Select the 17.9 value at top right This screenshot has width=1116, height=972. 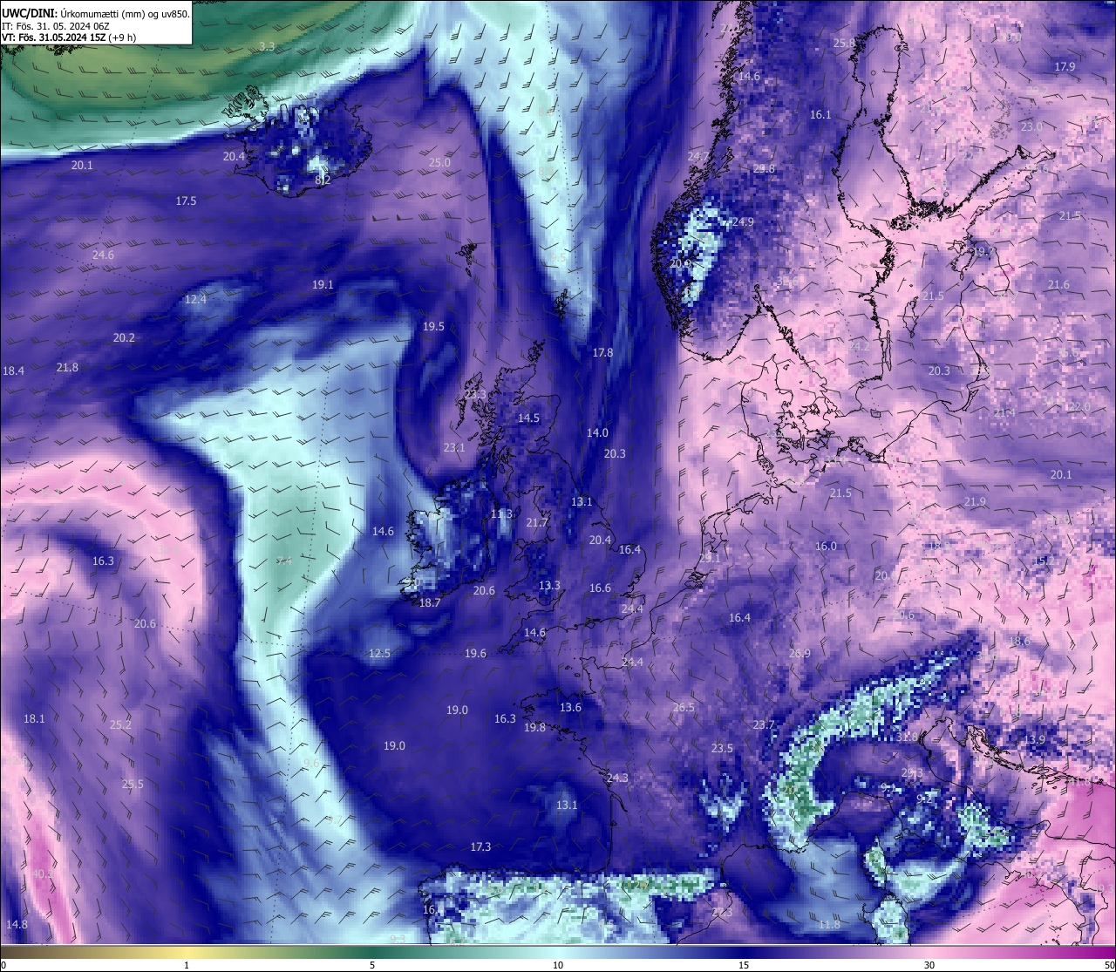(1065, 66)
